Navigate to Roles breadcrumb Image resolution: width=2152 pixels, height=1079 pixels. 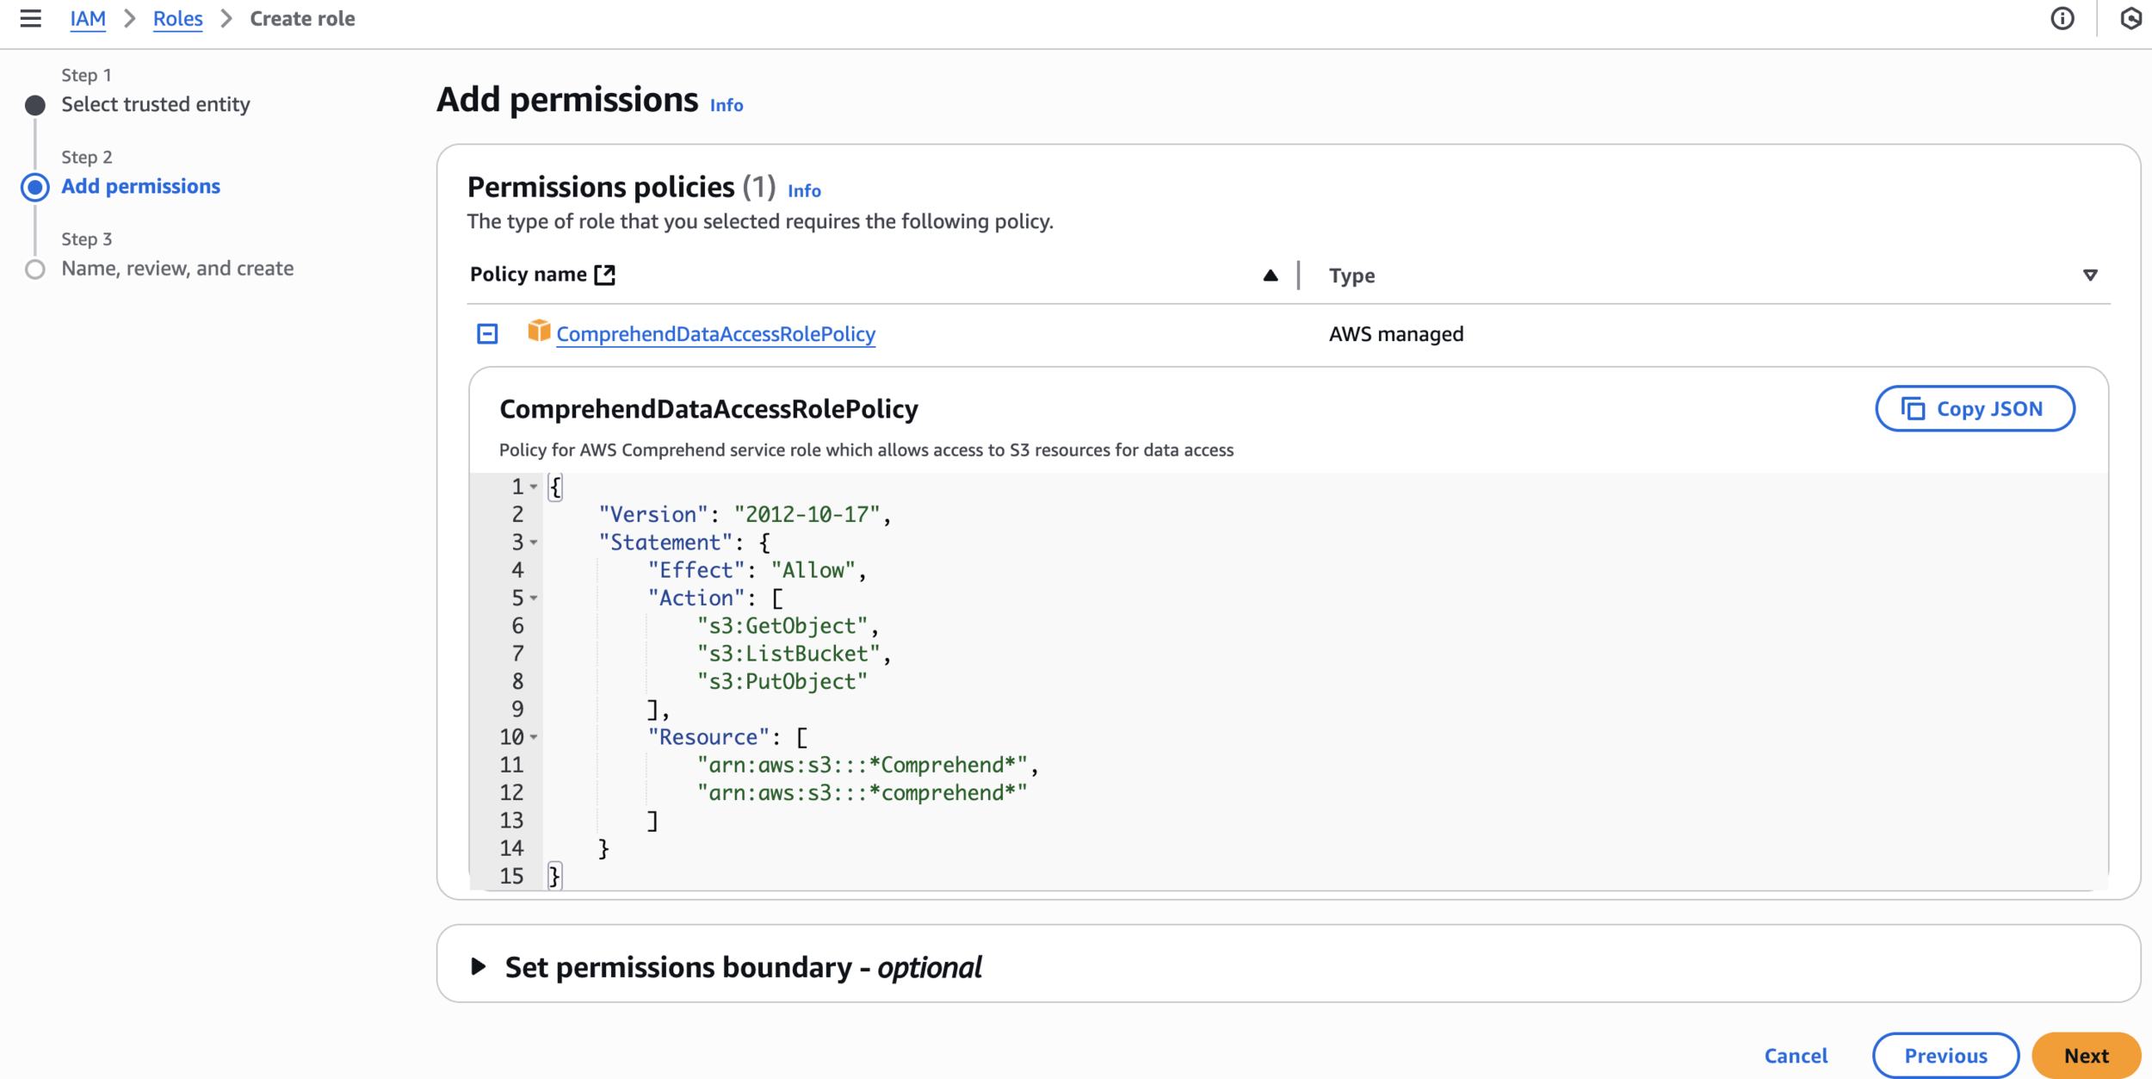click(177, 19)
